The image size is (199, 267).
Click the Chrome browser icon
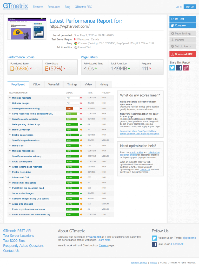coord(76,44)
